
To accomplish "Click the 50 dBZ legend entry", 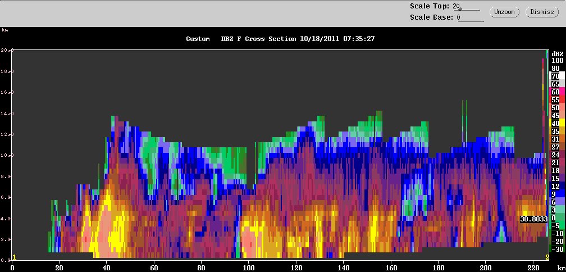I will (556, 108).
